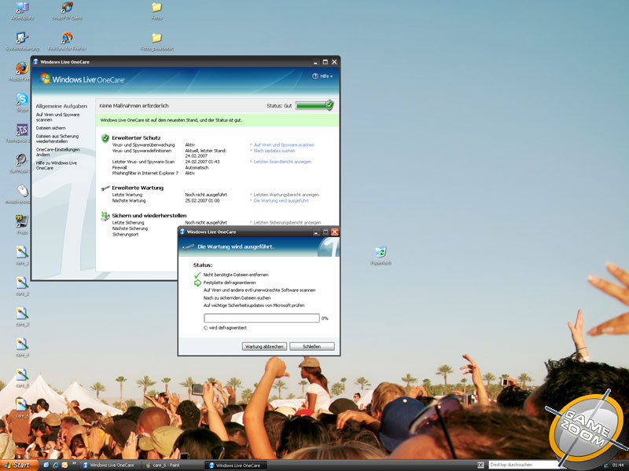
Task: Click the green Status: Gut indicator bar
Action: point(314,105)
